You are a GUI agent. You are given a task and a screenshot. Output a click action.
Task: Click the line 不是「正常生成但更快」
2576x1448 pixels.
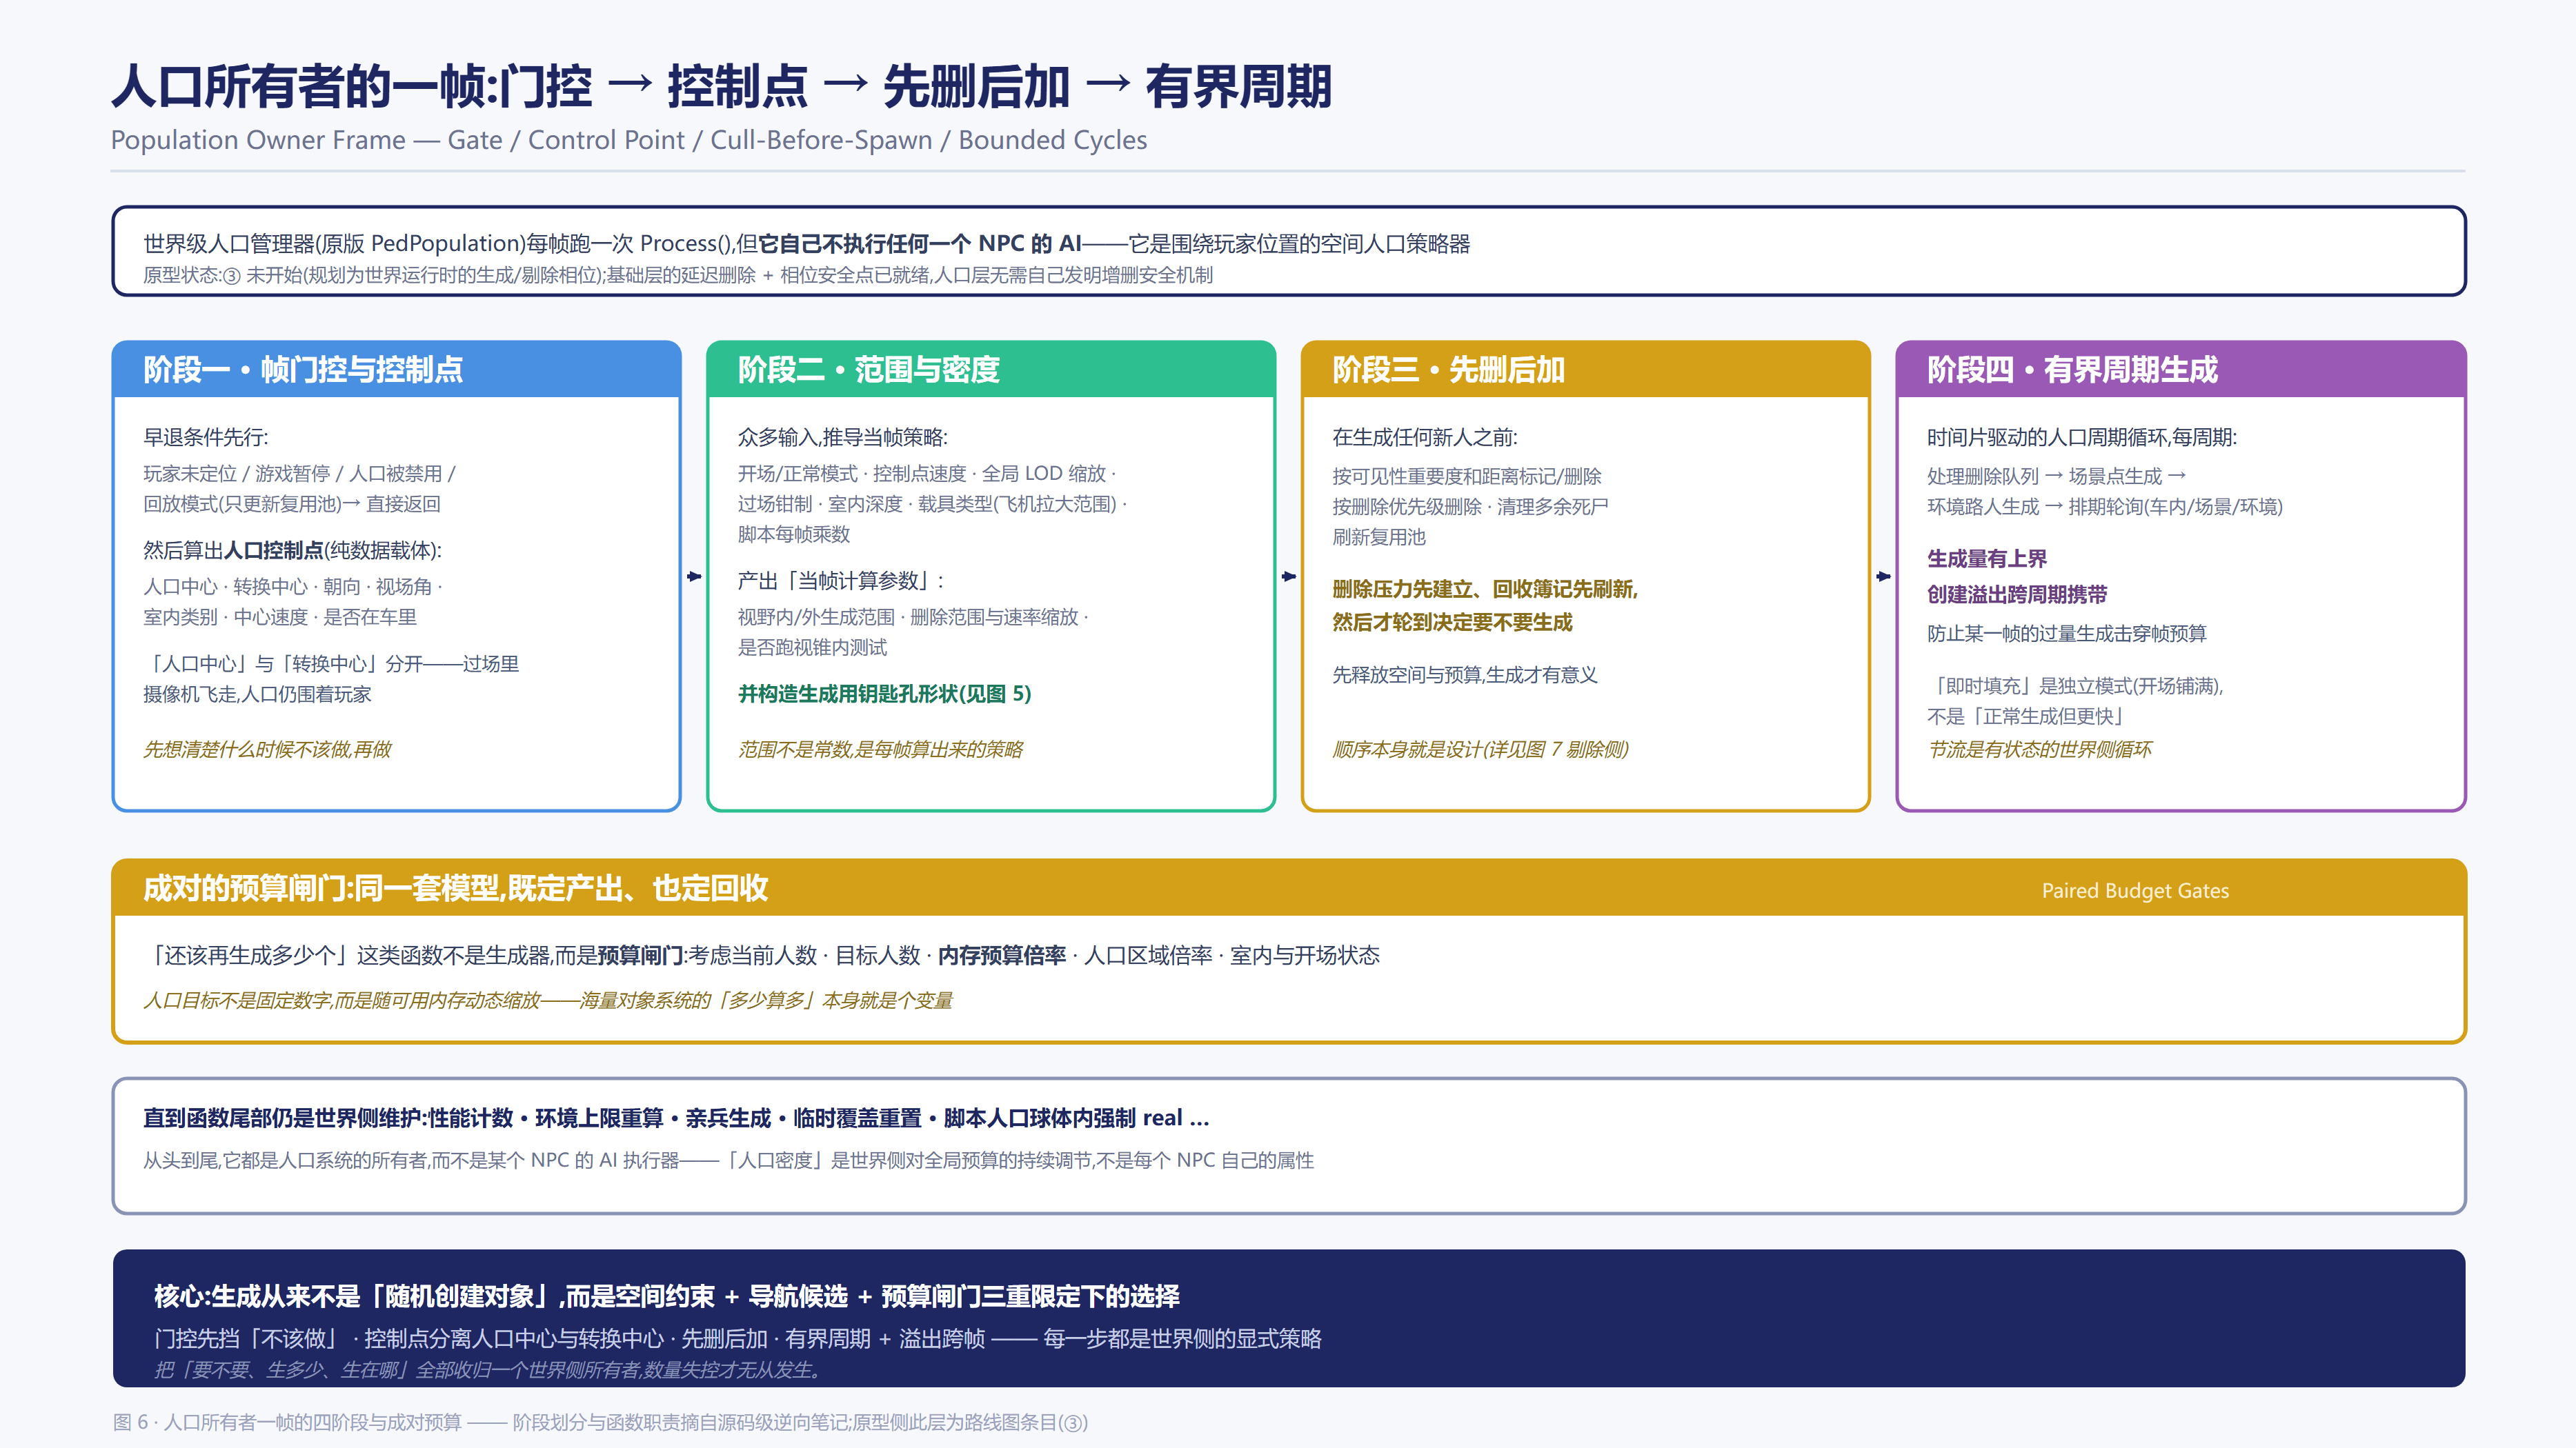tap(2026, 716)
